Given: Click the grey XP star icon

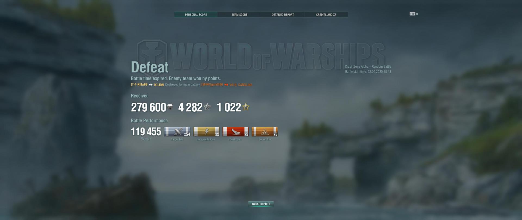Looking at the screenshot, I should click(x=207, y=107).
